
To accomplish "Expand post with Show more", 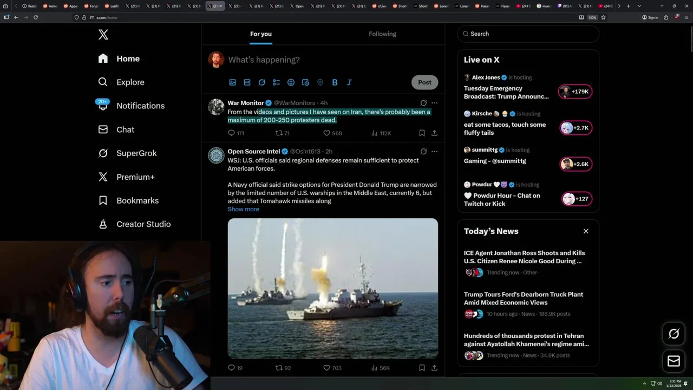I will (243, 209).
